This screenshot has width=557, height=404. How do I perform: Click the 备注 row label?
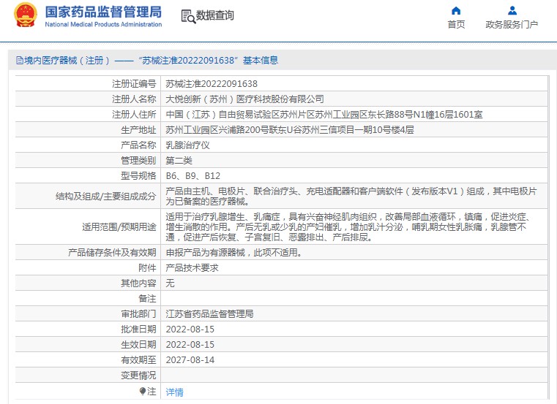[x=147, y=298]
